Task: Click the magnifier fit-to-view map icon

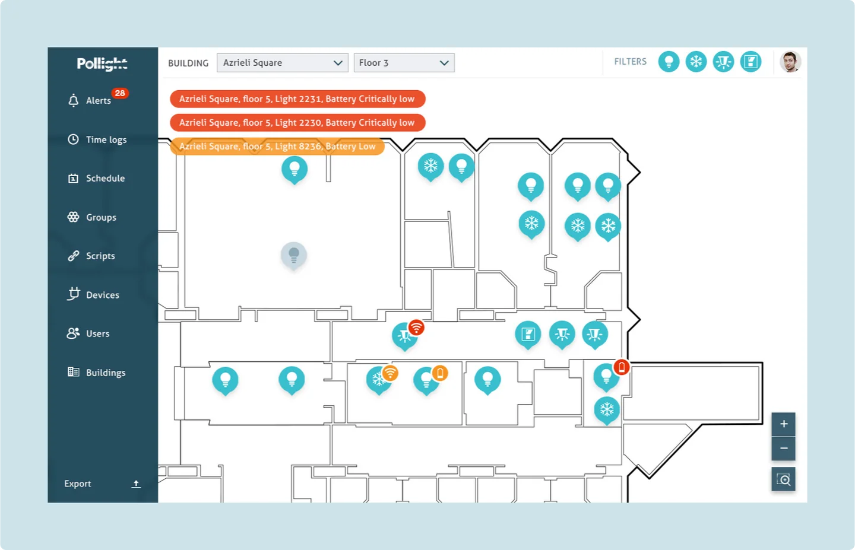Action: click(x=784, y=479)
